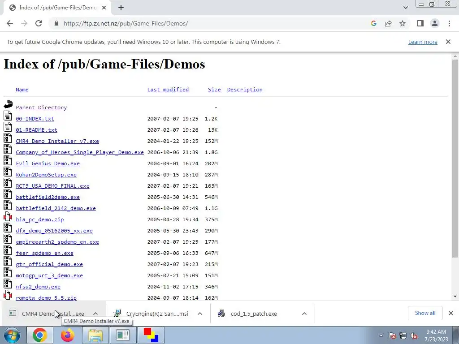Show all downloads
Viewport: 459px width, 344px height.
pyautogui.click(x=425, y=313)
